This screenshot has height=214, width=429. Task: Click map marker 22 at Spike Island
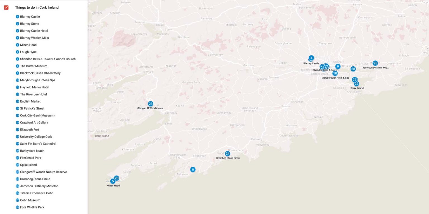(357, 84)
